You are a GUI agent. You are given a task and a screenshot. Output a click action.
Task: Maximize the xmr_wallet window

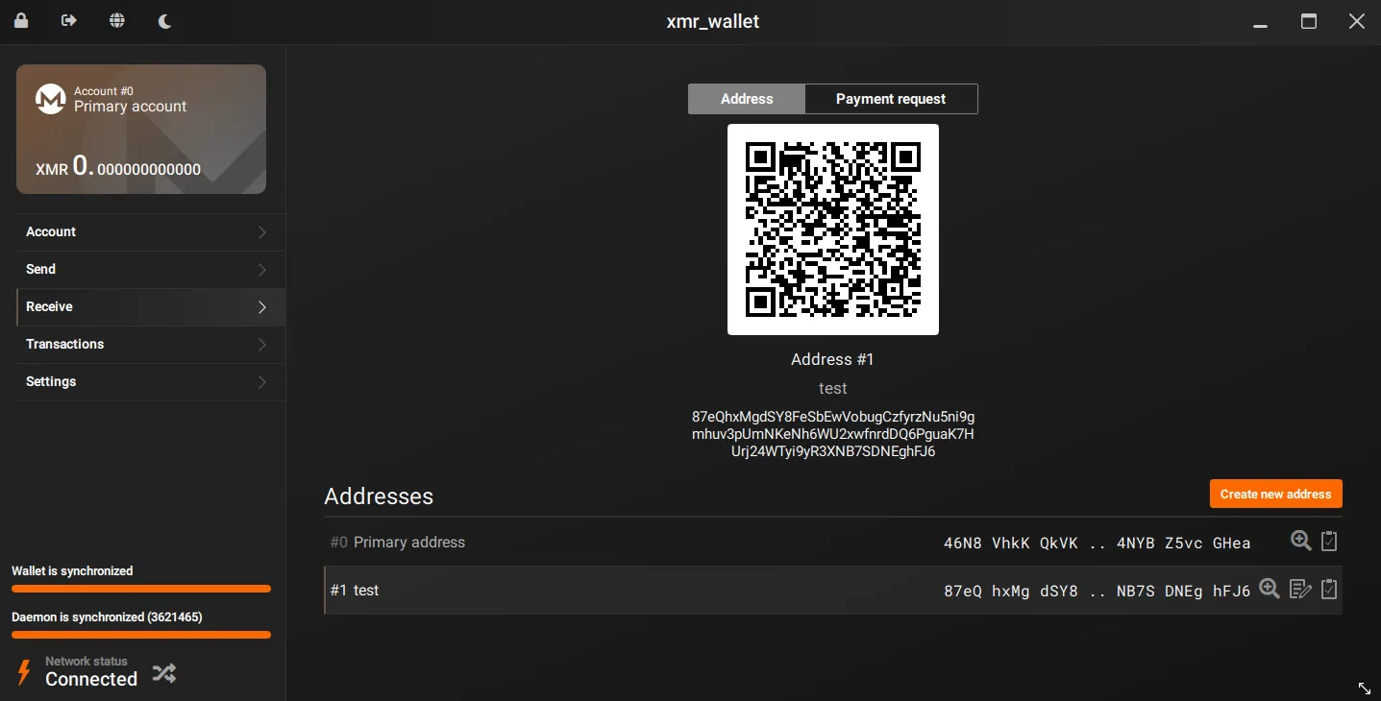pos(1309,21)
